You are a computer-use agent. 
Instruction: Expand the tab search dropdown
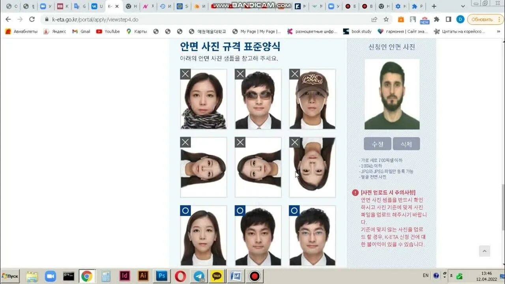coord(463,6)
